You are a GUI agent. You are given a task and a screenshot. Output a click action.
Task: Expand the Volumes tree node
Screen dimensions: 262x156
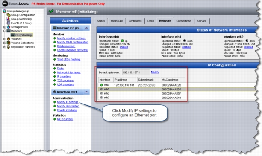point(5,39)
